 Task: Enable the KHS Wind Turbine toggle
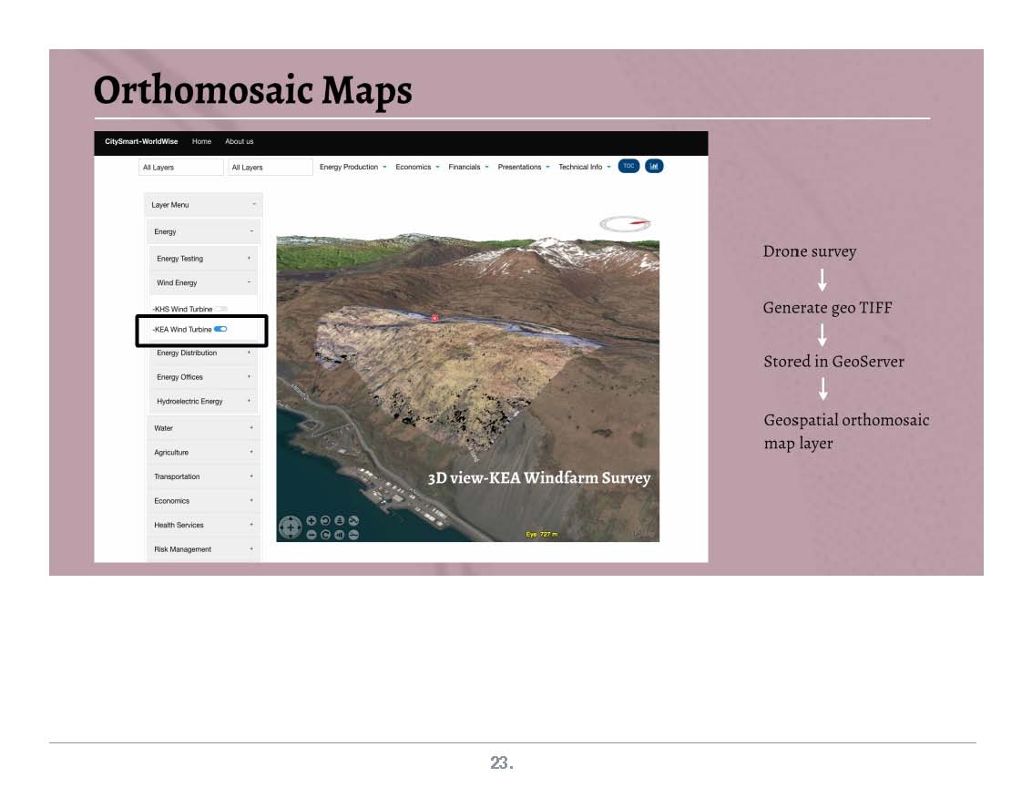coord(221,309)
